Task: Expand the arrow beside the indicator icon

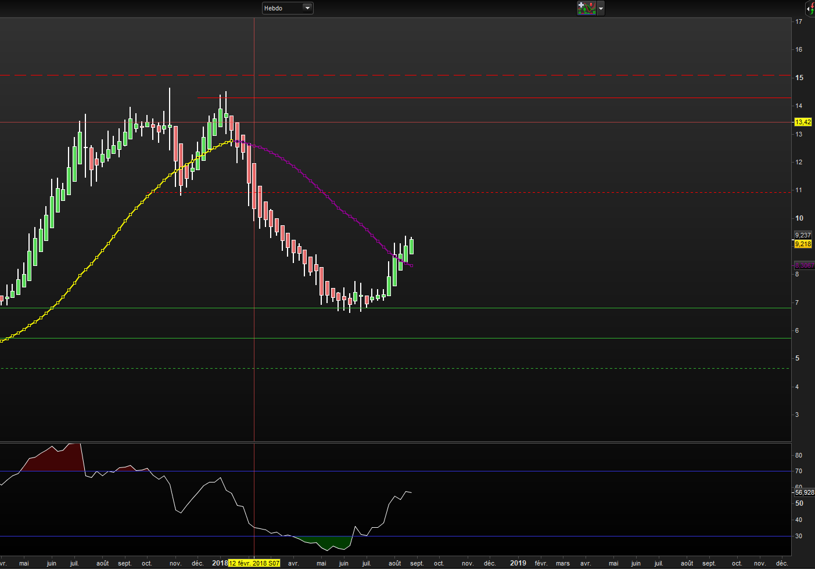Action: (x=601, y=9)
